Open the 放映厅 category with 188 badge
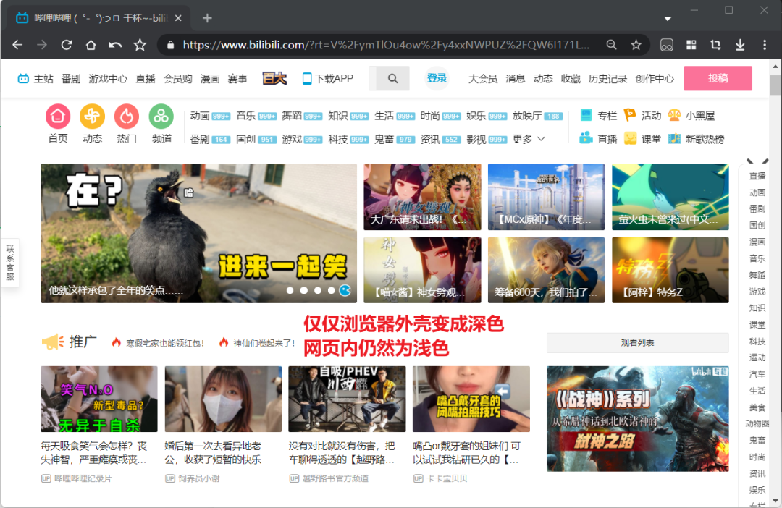782x508 pixels. point(537,116)
